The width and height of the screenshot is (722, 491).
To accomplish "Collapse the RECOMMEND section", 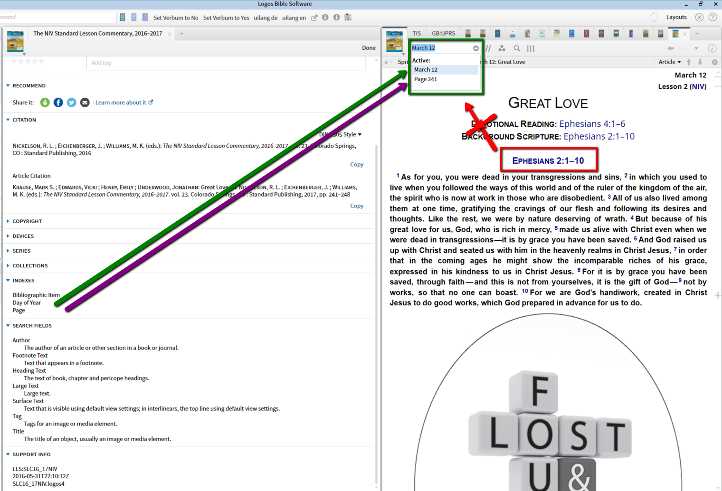I will click(x=8, y=86).
